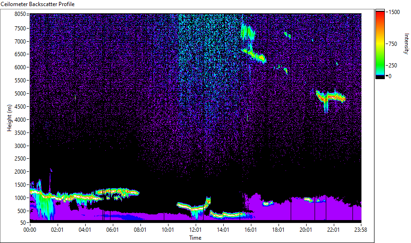The height and width of the screenshot is (243, 411).
Task: Click the 08:01 time axis label
Action: pyautogui.click(x=140, y=230)
